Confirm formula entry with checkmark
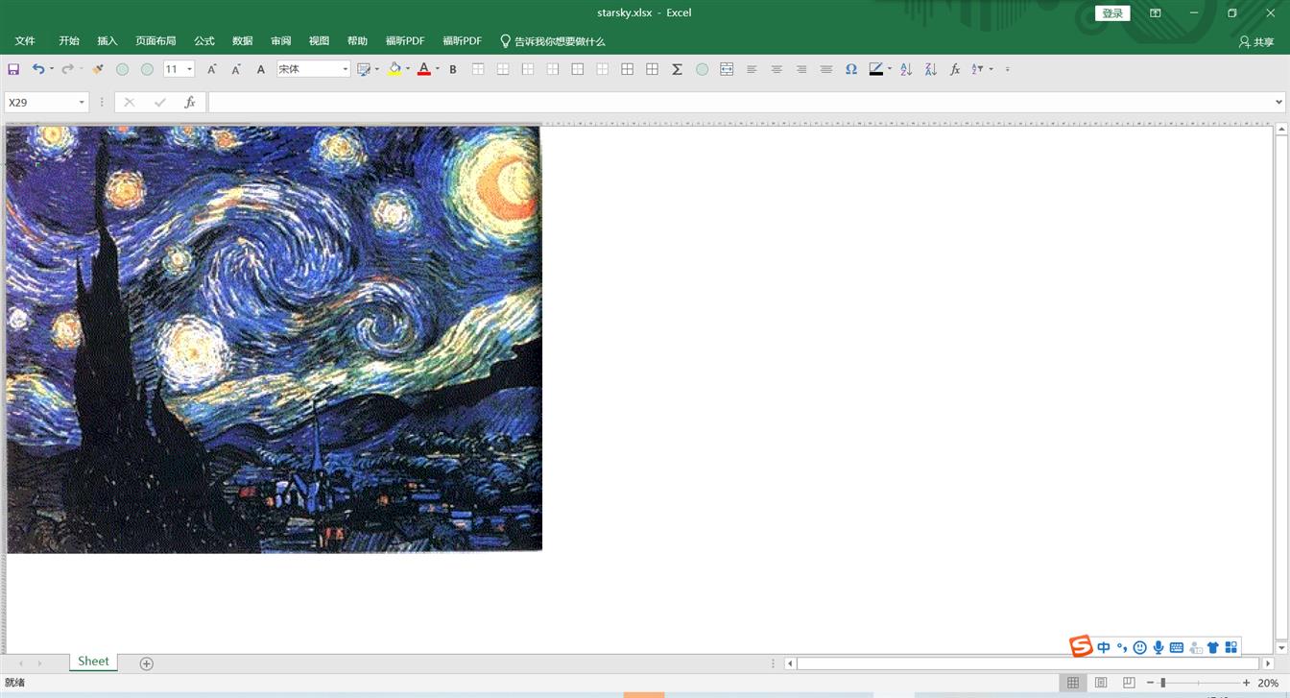1290x698 pixels. pos(159,102)
